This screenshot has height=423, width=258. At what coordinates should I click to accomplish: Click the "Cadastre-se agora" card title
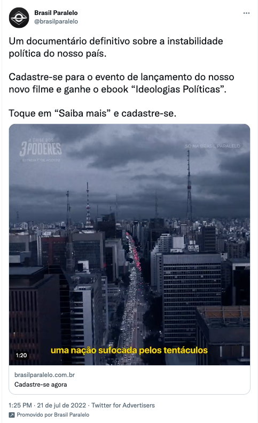point(41,384)
